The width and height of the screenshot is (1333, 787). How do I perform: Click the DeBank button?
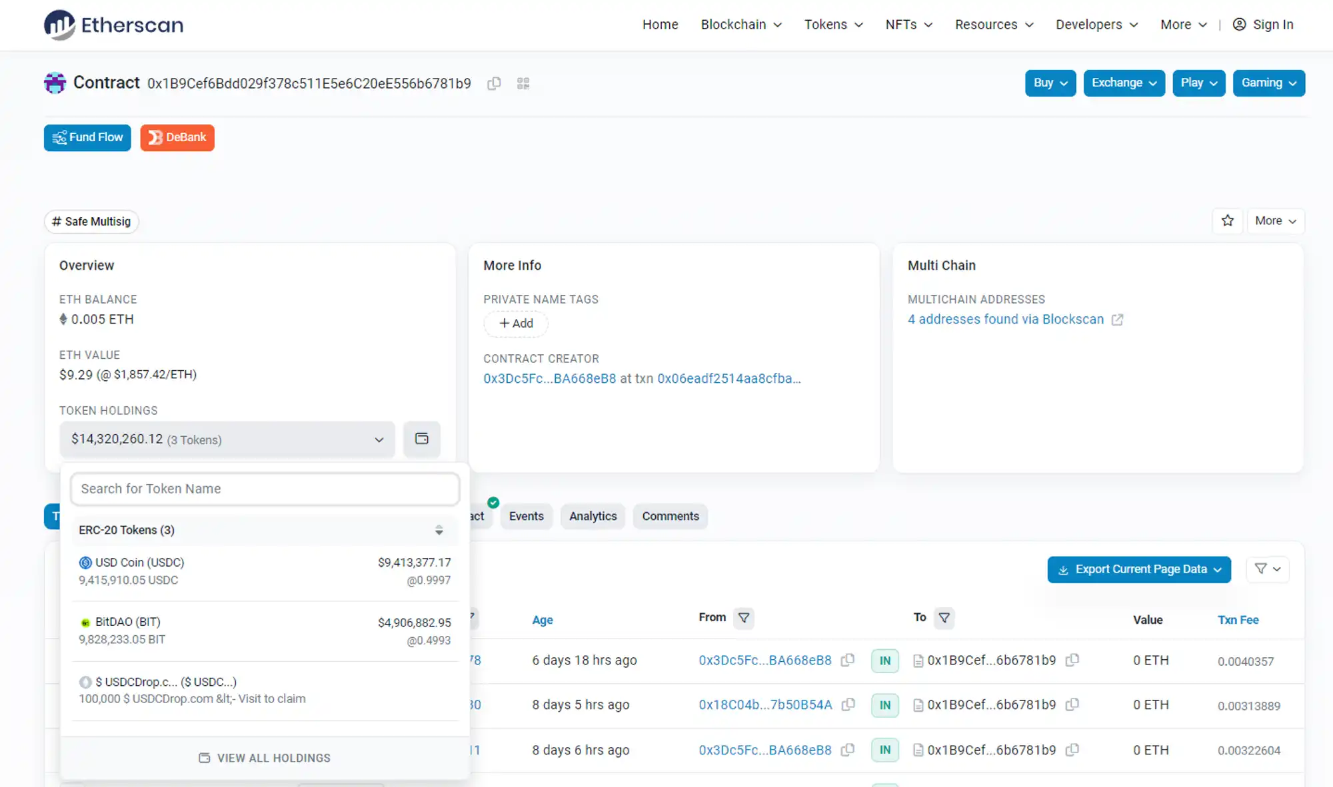177,138
